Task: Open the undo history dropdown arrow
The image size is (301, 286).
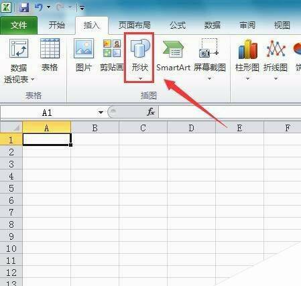Action: tap(48, 7)
